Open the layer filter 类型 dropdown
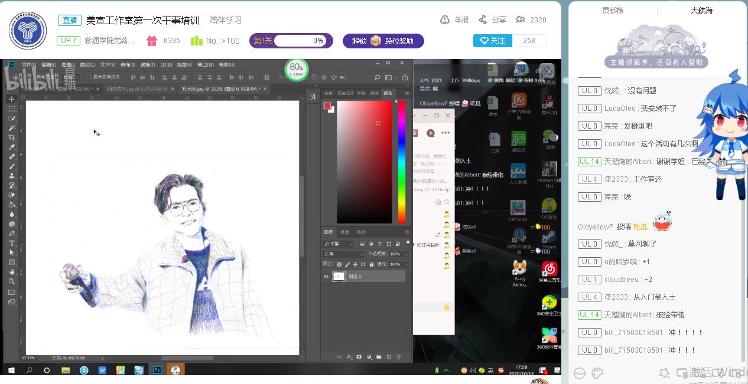This screenshot has height=384, width=748. (339, 244)
